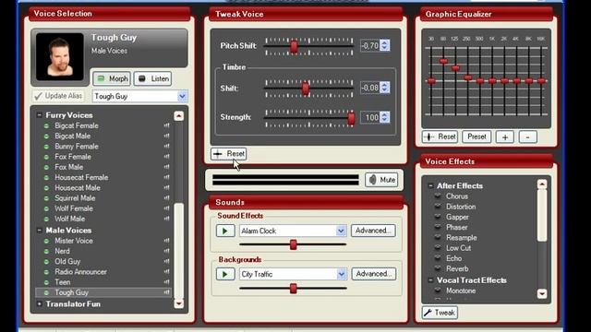Image resolution: width=591 pixels, height=332 pixels.
Task: Click the tweak icon right of Wolf Male
Action: (166, 219)
